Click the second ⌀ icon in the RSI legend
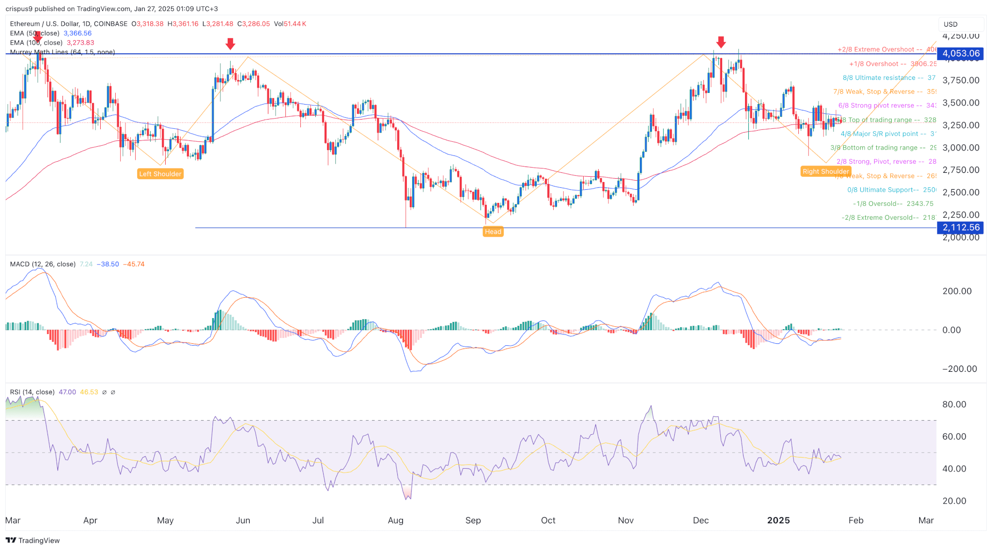The image size is (992, 550). pyautogui.click(x=113, y=392)
